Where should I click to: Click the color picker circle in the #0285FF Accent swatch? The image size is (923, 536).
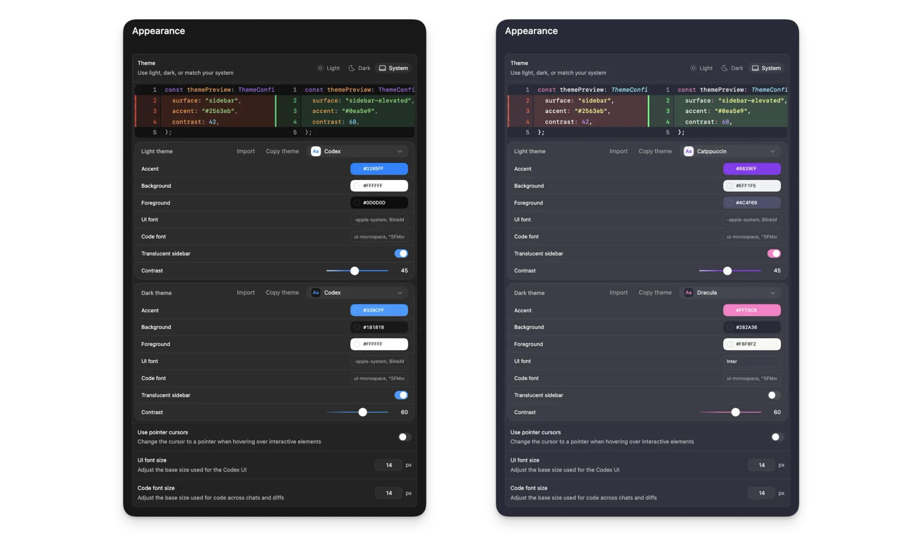(x=358, y=169)
